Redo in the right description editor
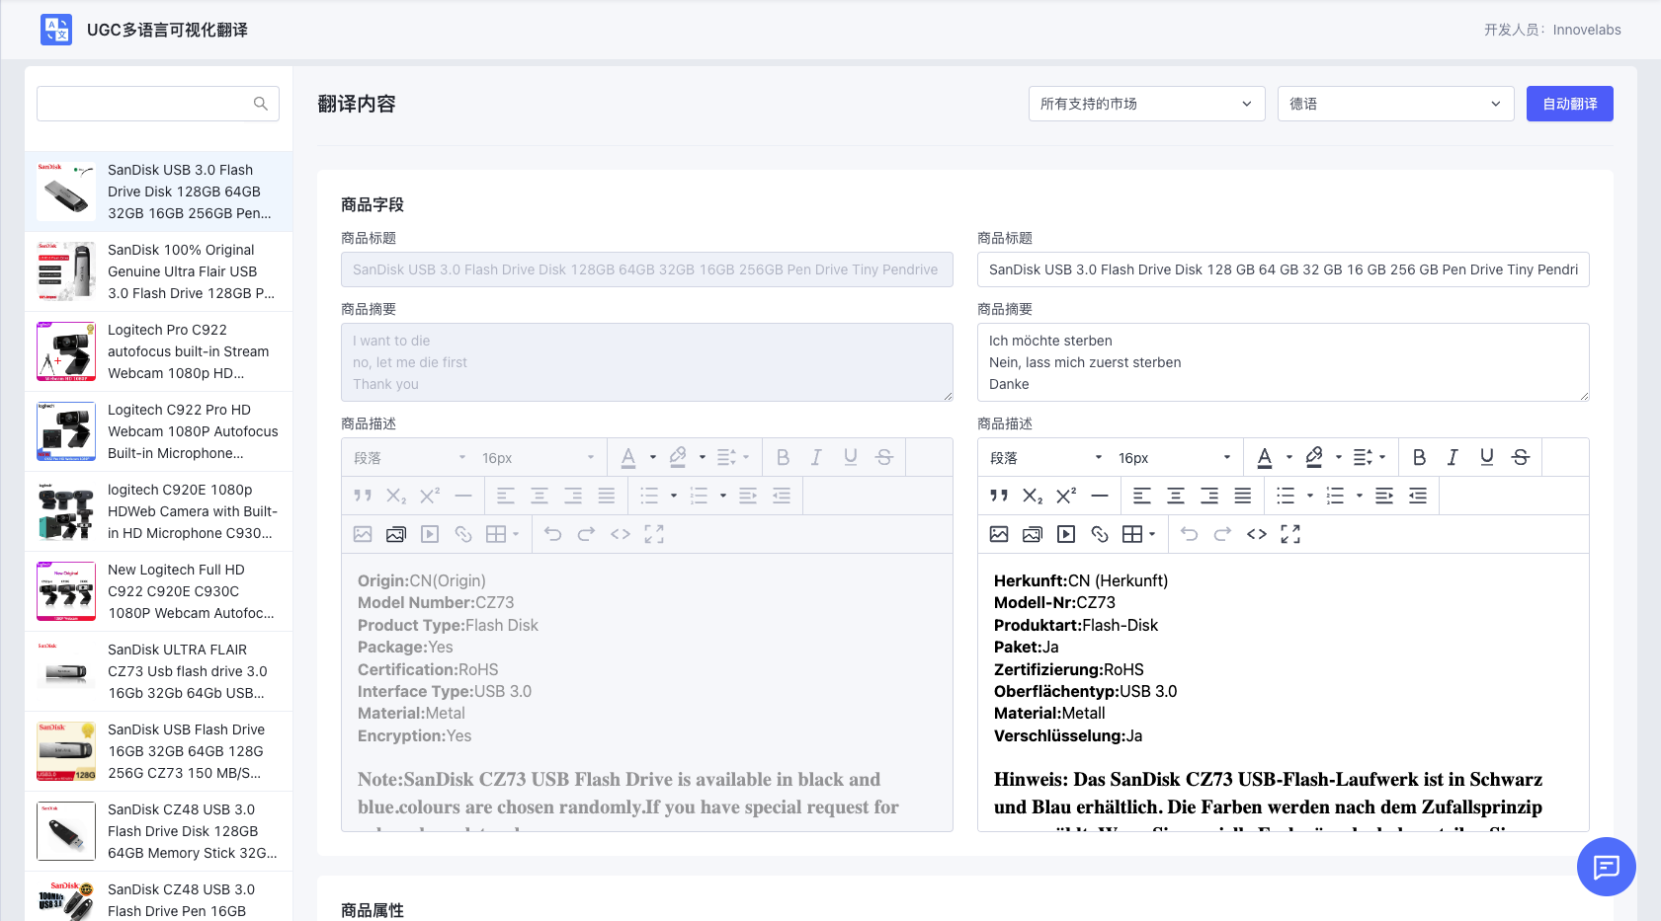 tap(1222, 534)
